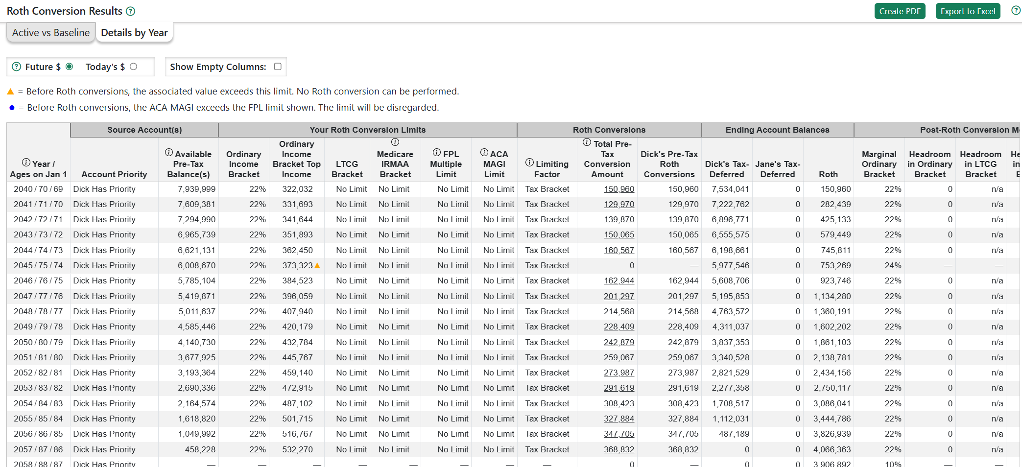The height and width of the screenshot is (467, 1022).
Task: Click top-right help icon beside Export to Excel
Action: (1016, 10)
